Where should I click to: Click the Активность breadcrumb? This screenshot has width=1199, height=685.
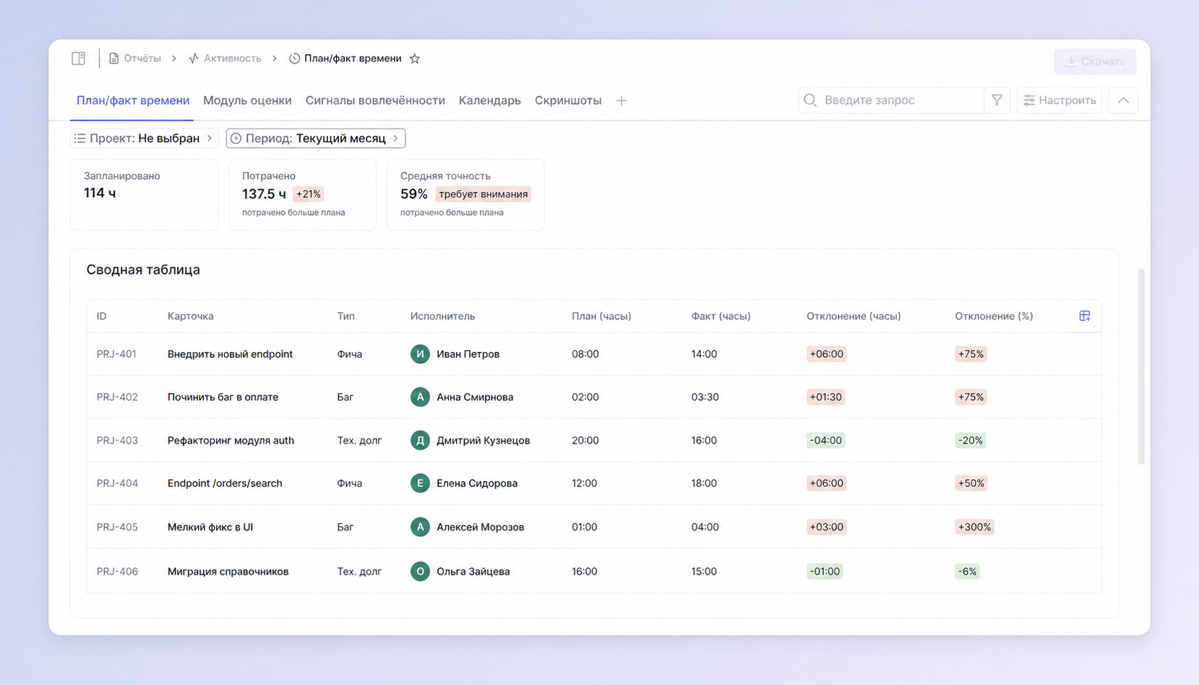pos(225,59)
